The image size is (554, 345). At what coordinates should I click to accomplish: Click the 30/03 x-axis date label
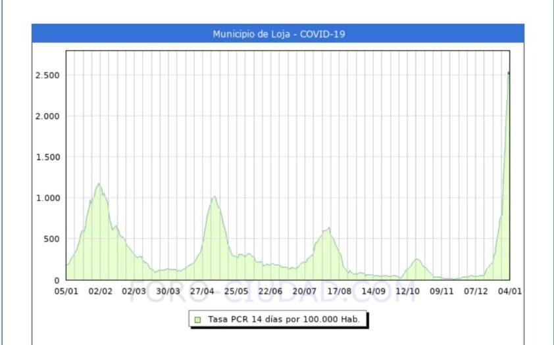(x=168, y=290)
